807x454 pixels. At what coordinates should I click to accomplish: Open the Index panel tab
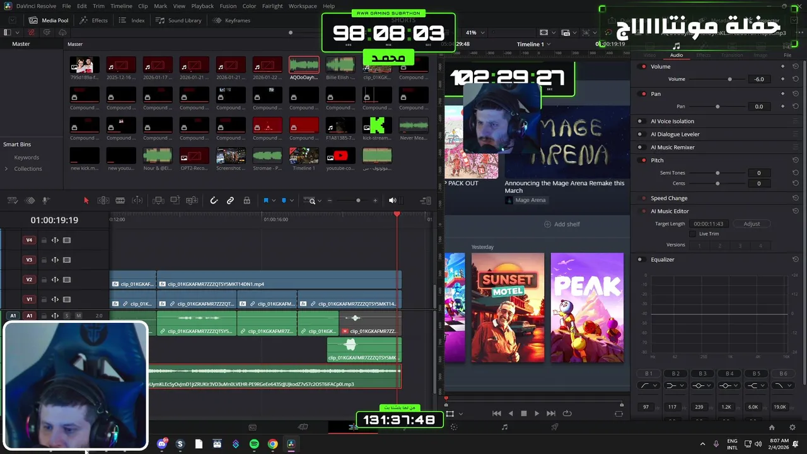132,20
